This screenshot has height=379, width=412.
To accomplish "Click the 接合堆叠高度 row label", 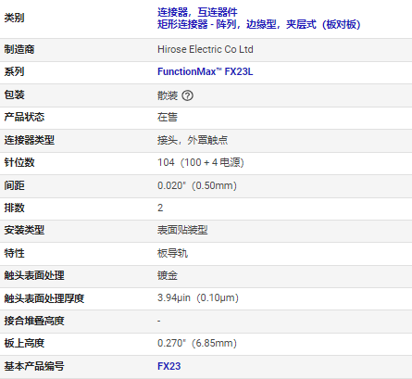I will tap(34, 321).
